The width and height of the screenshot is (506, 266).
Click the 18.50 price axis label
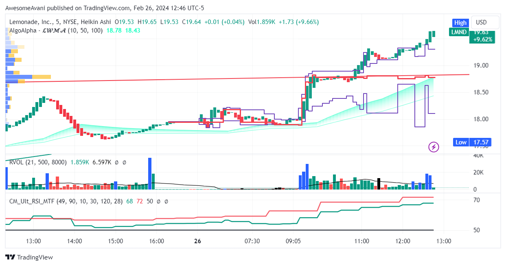point(480,92)
